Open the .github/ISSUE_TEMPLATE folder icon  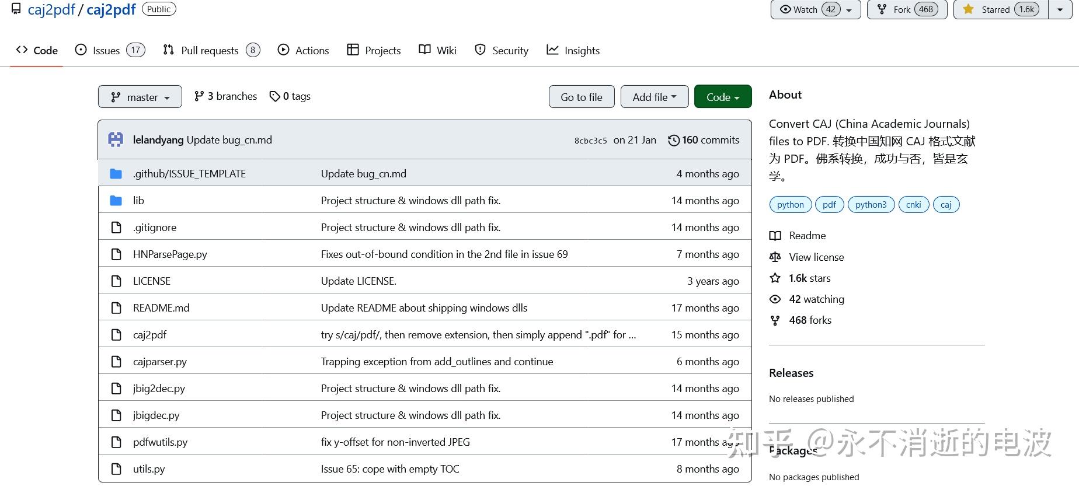(116, 174)
